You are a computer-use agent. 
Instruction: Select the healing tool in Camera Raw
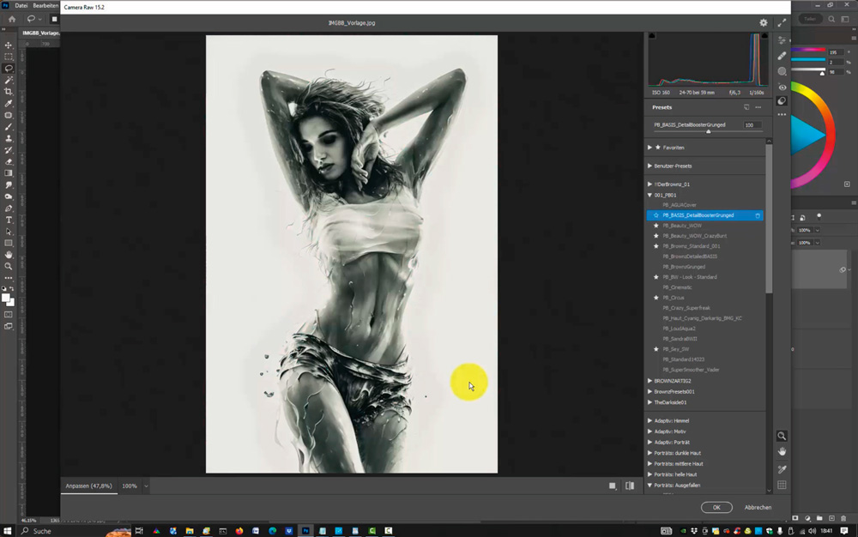tap(782, 56)
